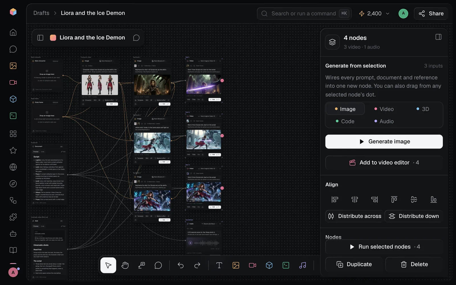Open the video camera icon in left sidebar
The width and height of the screenshot is (456, 285).
click(x=13, y=82)
